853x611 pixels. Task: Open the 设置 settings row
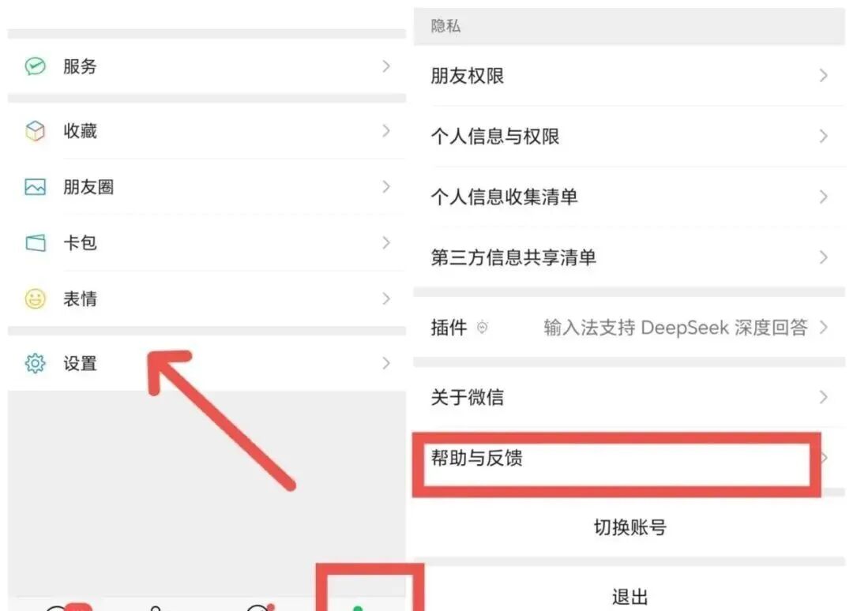[207, 363]
